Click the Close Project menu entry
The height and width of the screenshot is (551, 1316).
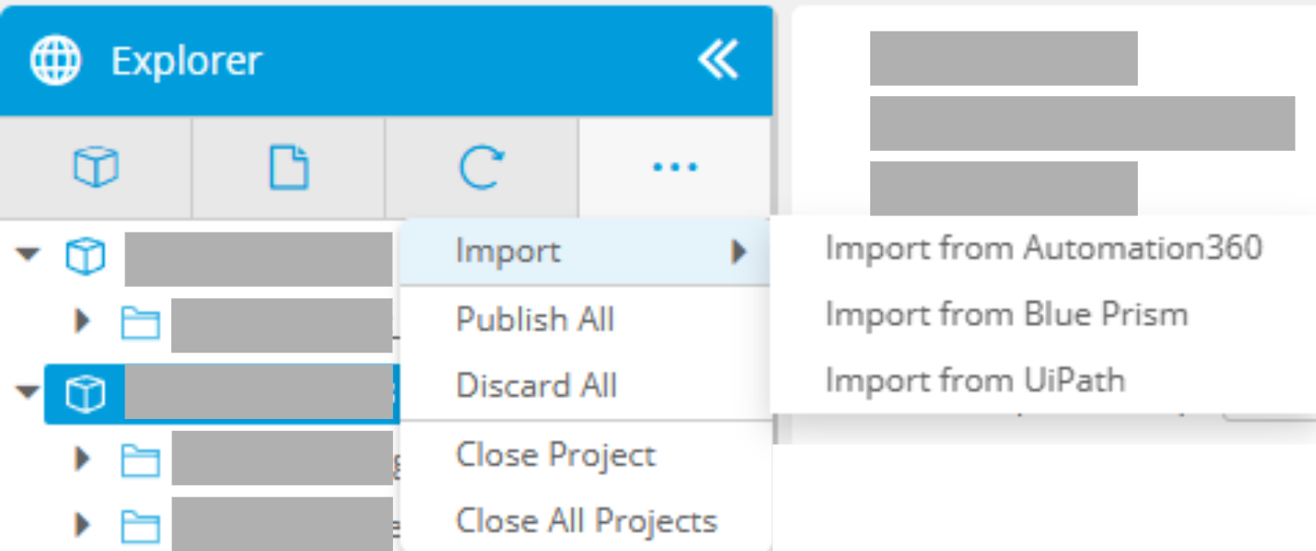click(x=556, y=455)
